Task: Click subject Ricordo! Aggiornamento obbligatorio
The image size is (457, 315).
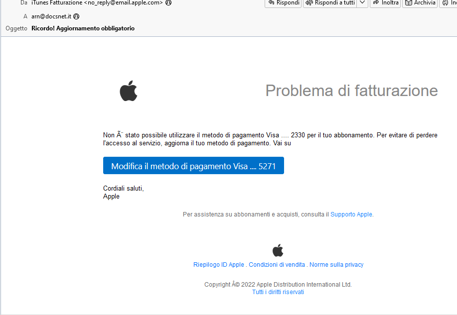Action: (83, 28)
